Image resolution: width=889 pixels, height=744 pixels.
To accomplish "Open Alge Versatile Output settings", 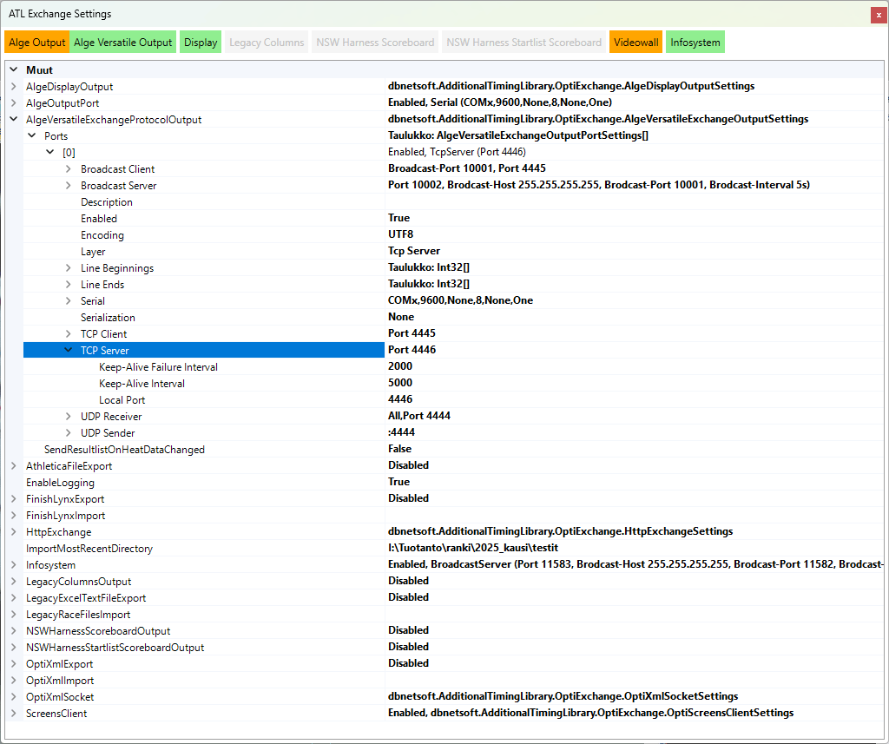I will coord(123,43).
